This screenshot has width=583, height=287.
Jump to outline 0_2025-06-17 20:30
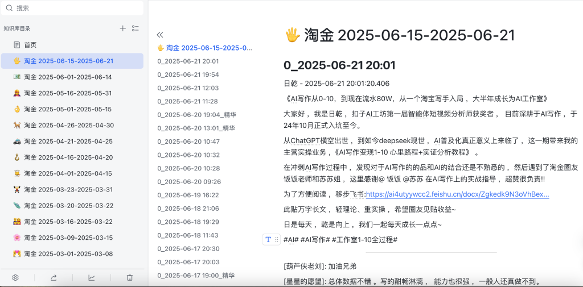tap(188, 248)
